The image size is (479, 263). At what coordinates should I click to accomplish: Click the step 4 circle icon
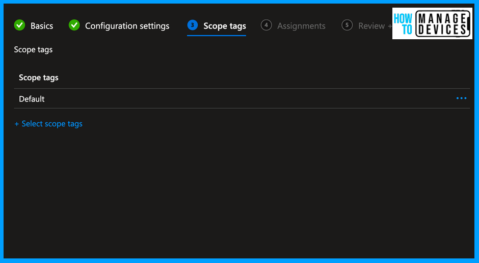pyautogui.click(x=266, y=25)
